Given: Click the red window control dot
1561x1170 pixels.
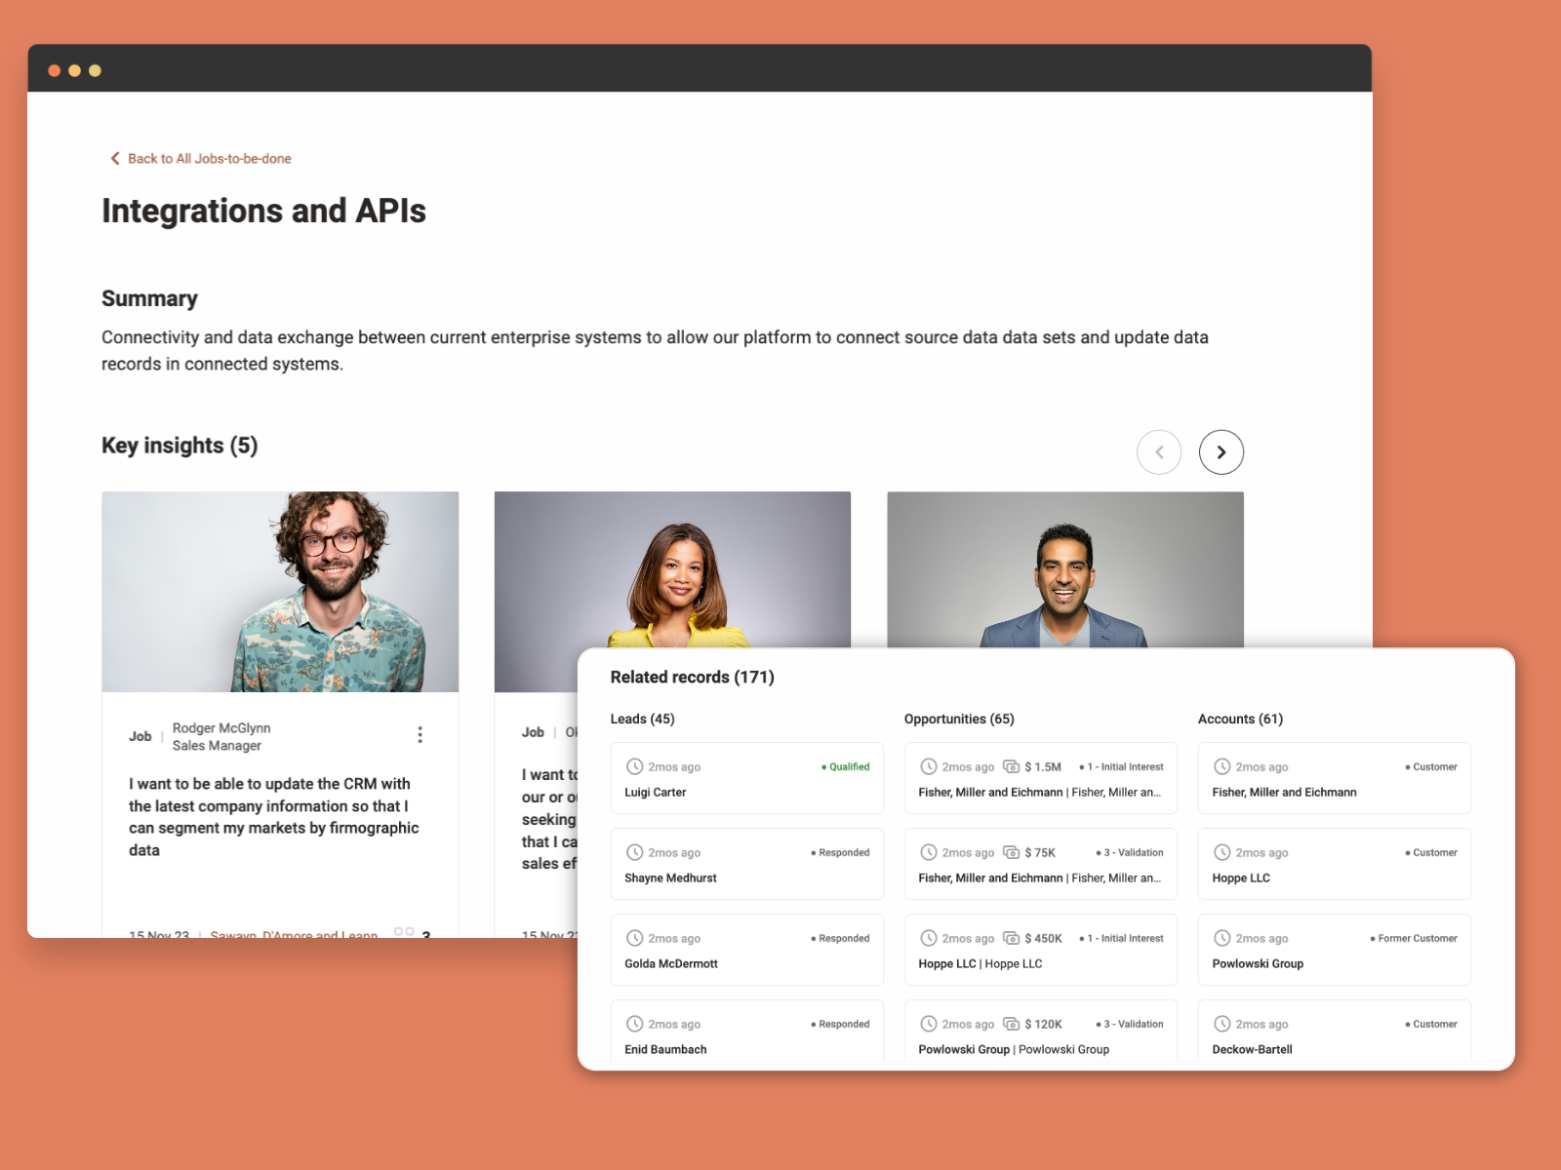Looking at the screenshot, I should click(55, 70).
